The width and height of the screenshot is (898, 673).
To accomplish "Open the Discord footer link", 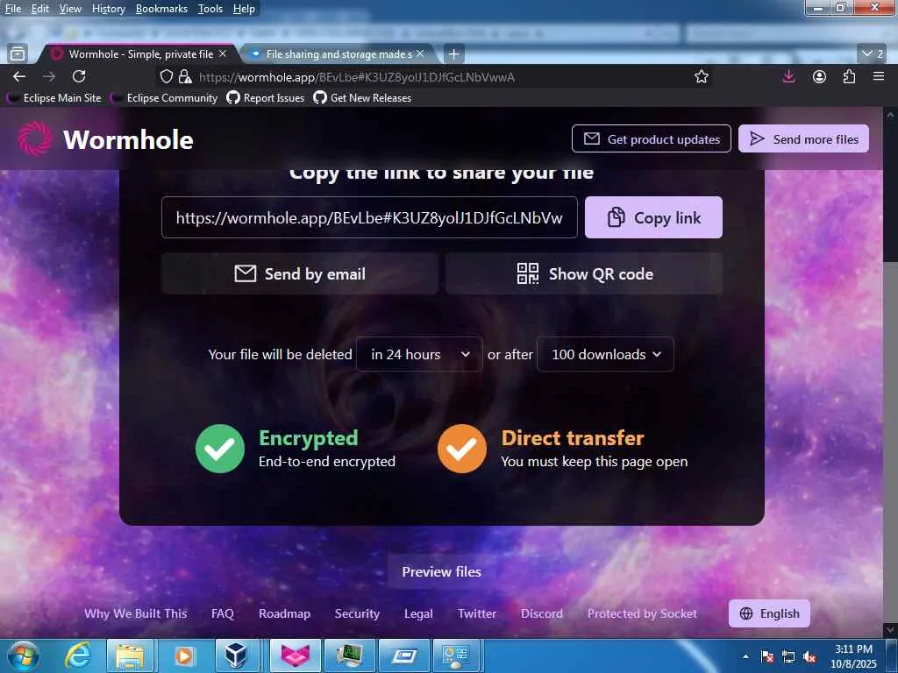I will tap(542, 613).
